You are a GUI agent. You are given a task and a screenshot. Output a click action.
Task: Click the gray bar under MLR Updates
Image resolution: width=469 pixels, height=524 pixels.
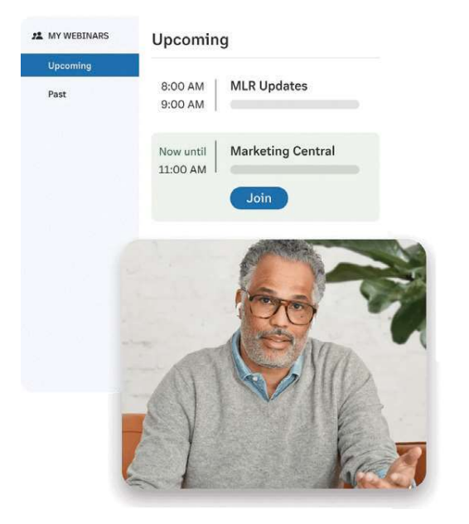click(295, 104)
